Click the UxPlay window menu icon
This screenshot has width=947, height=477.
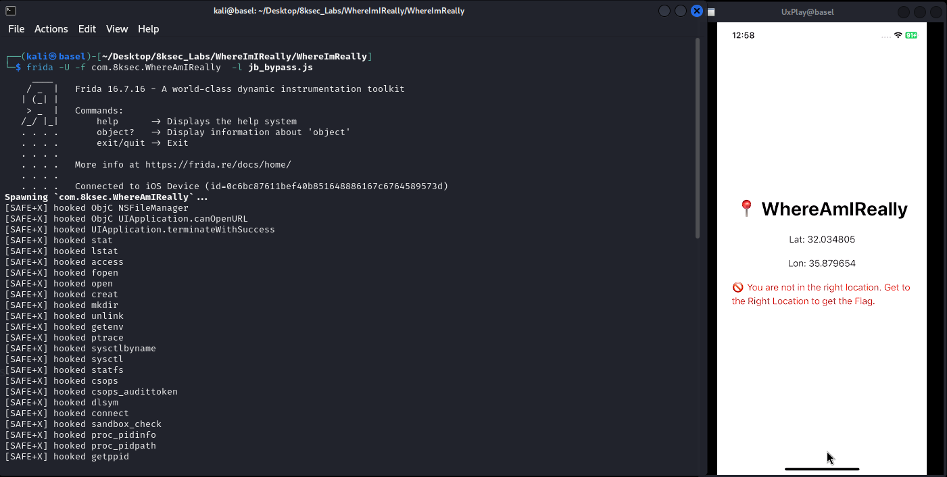pyautogui.click(x=712, y=11)
